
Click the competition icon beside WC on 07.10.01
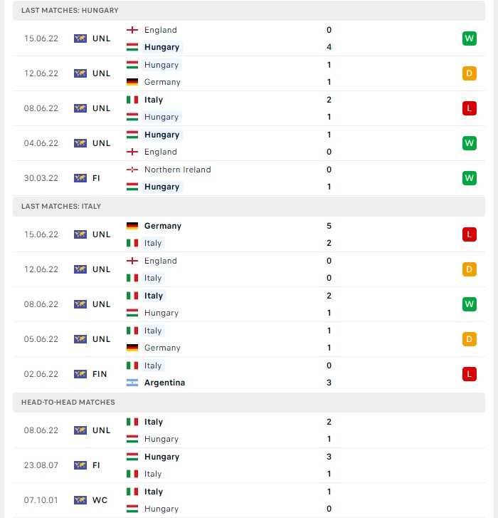click(80, 500)
